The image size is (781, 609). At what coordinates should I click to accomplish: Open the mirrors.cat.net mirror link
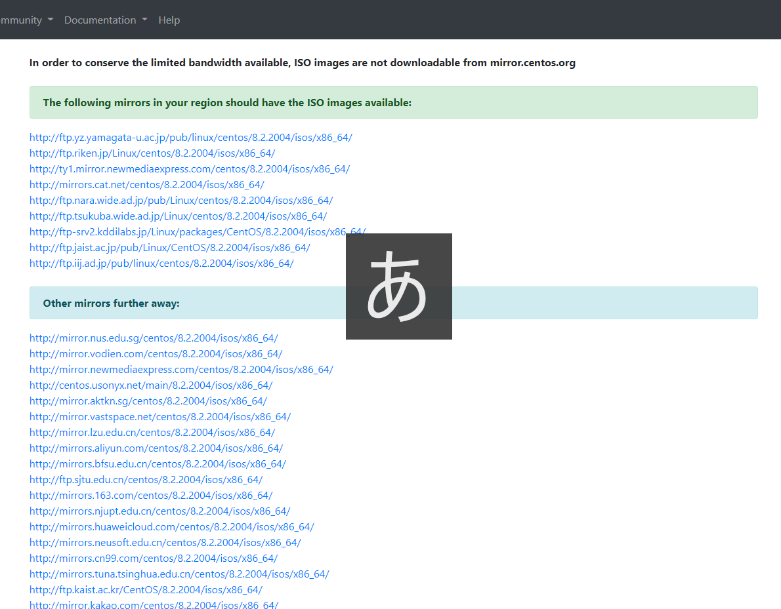pyautogui.click(x=146, y=185)
